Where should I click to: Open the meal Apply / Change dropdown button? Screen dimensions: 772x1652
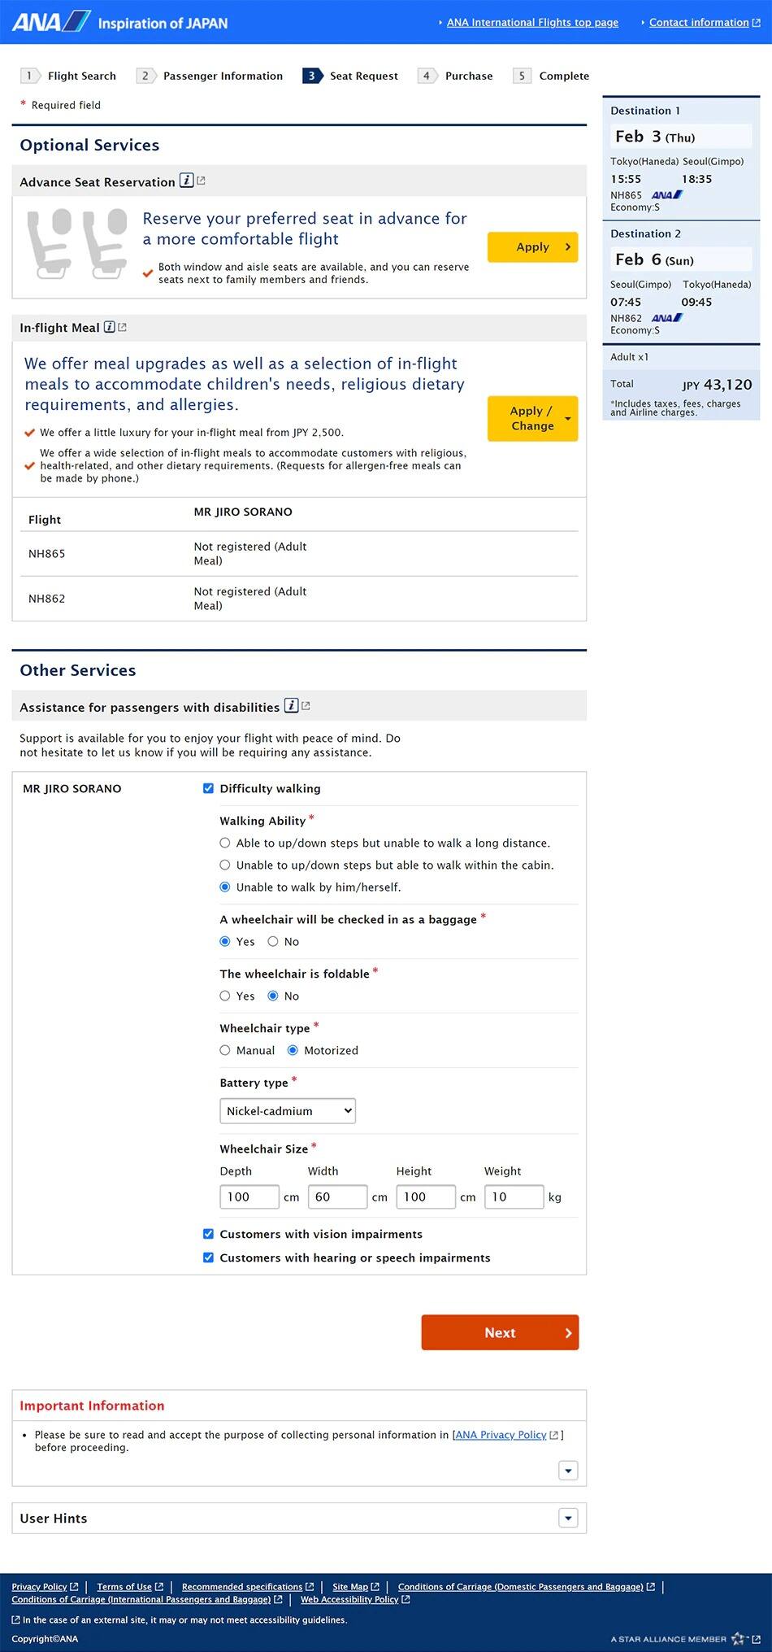(532, 418)
